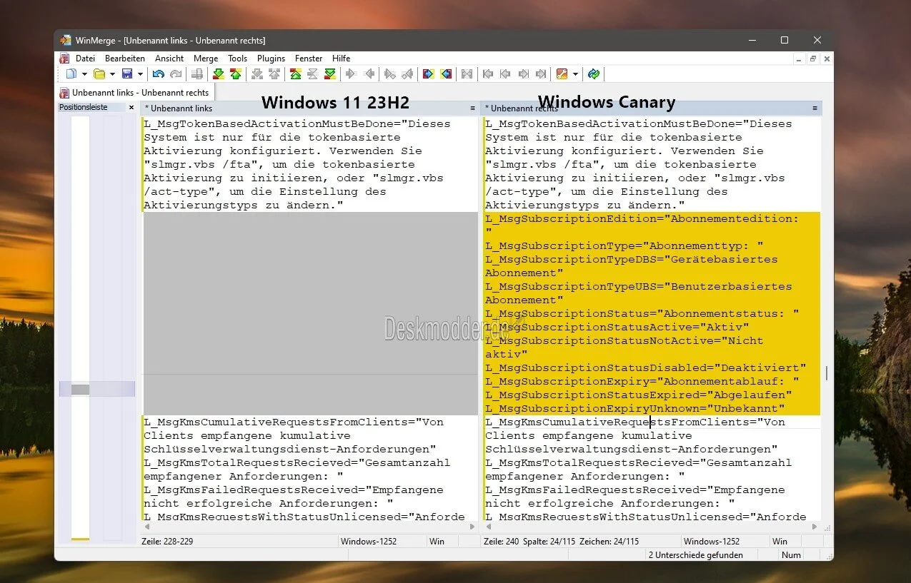Open WinMerge options via the wrench icon
This screenshot has width=911, height=583.
point(563,73)
